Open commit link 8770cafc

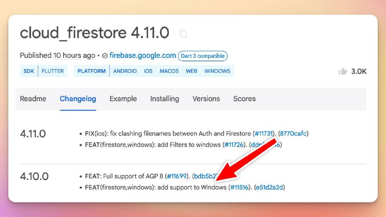coord(293,134)
